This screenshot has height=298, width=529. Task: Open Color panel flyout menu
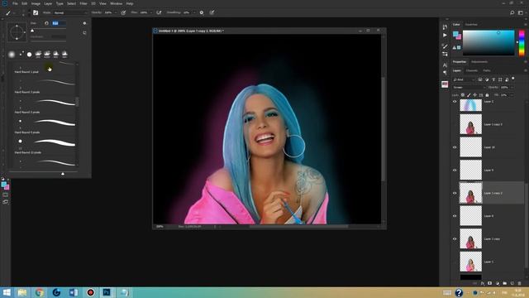[x=526, y=24]
